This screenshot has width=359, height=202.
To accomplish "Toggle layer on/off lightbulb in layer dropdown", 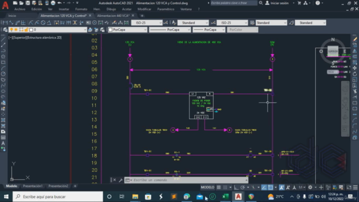I will click(11, 30).
